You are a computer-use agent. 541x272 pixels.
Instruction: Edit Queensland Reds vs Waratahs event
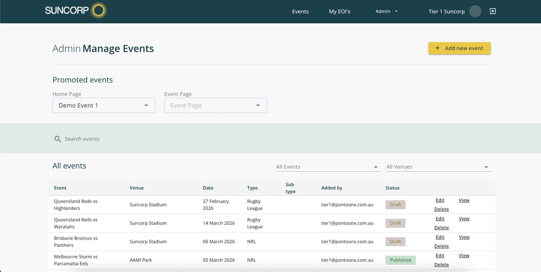(x=440, y=219)
